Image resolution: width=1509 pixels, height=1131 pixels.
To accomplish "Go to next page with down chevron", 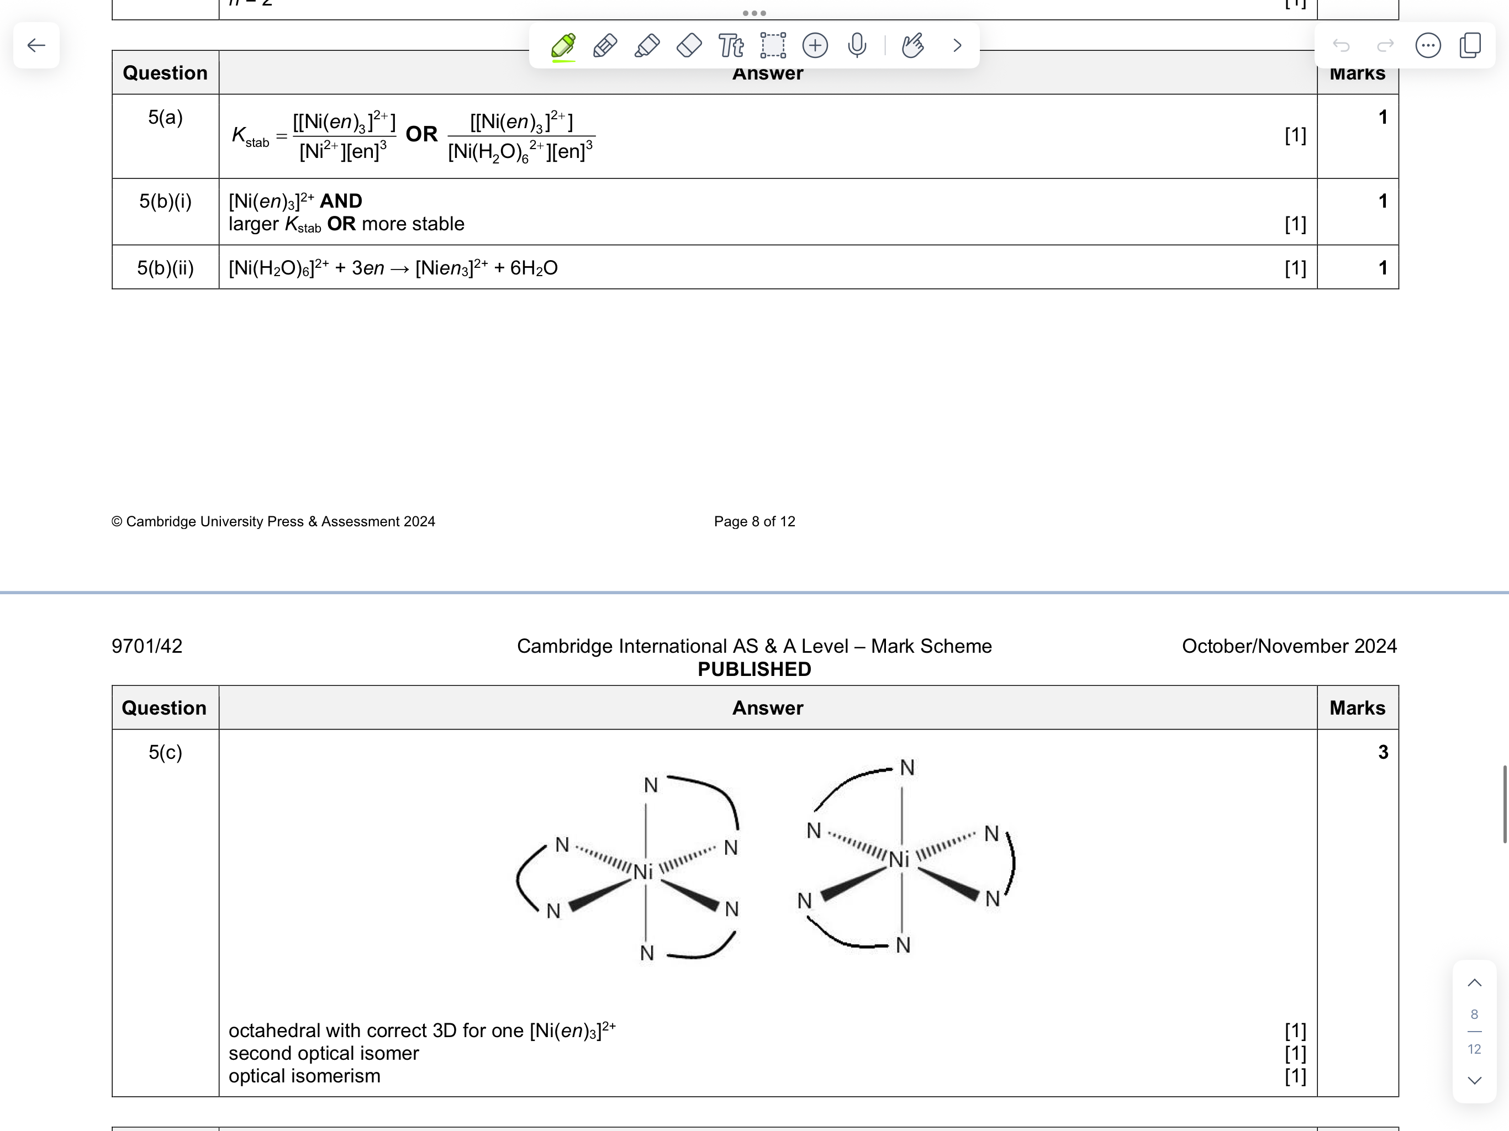I will 1474,1081.
